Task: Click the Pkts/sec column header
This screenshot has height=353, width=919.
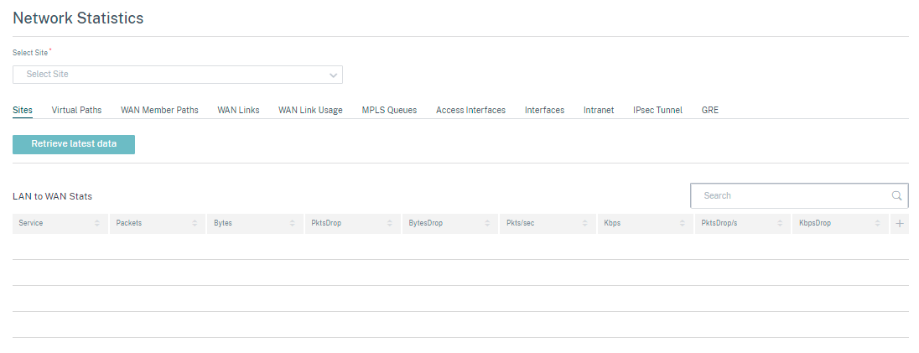Action: point(548,223)
